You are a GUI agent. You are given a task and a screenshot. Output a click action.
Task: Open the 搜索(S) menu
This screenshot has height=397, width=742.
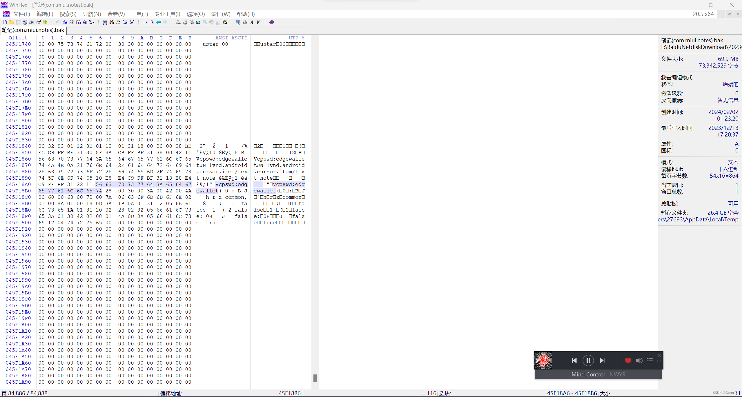[68, 14]
